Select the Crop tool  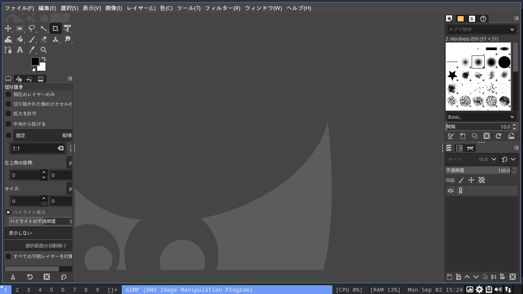tap(56, 28)
